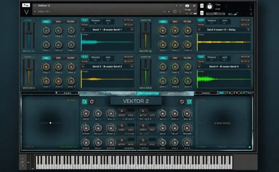Click the teal LEVEL fader in the Send 1 layer
This screenshot has width=279, height=172.
click(29, 36)
